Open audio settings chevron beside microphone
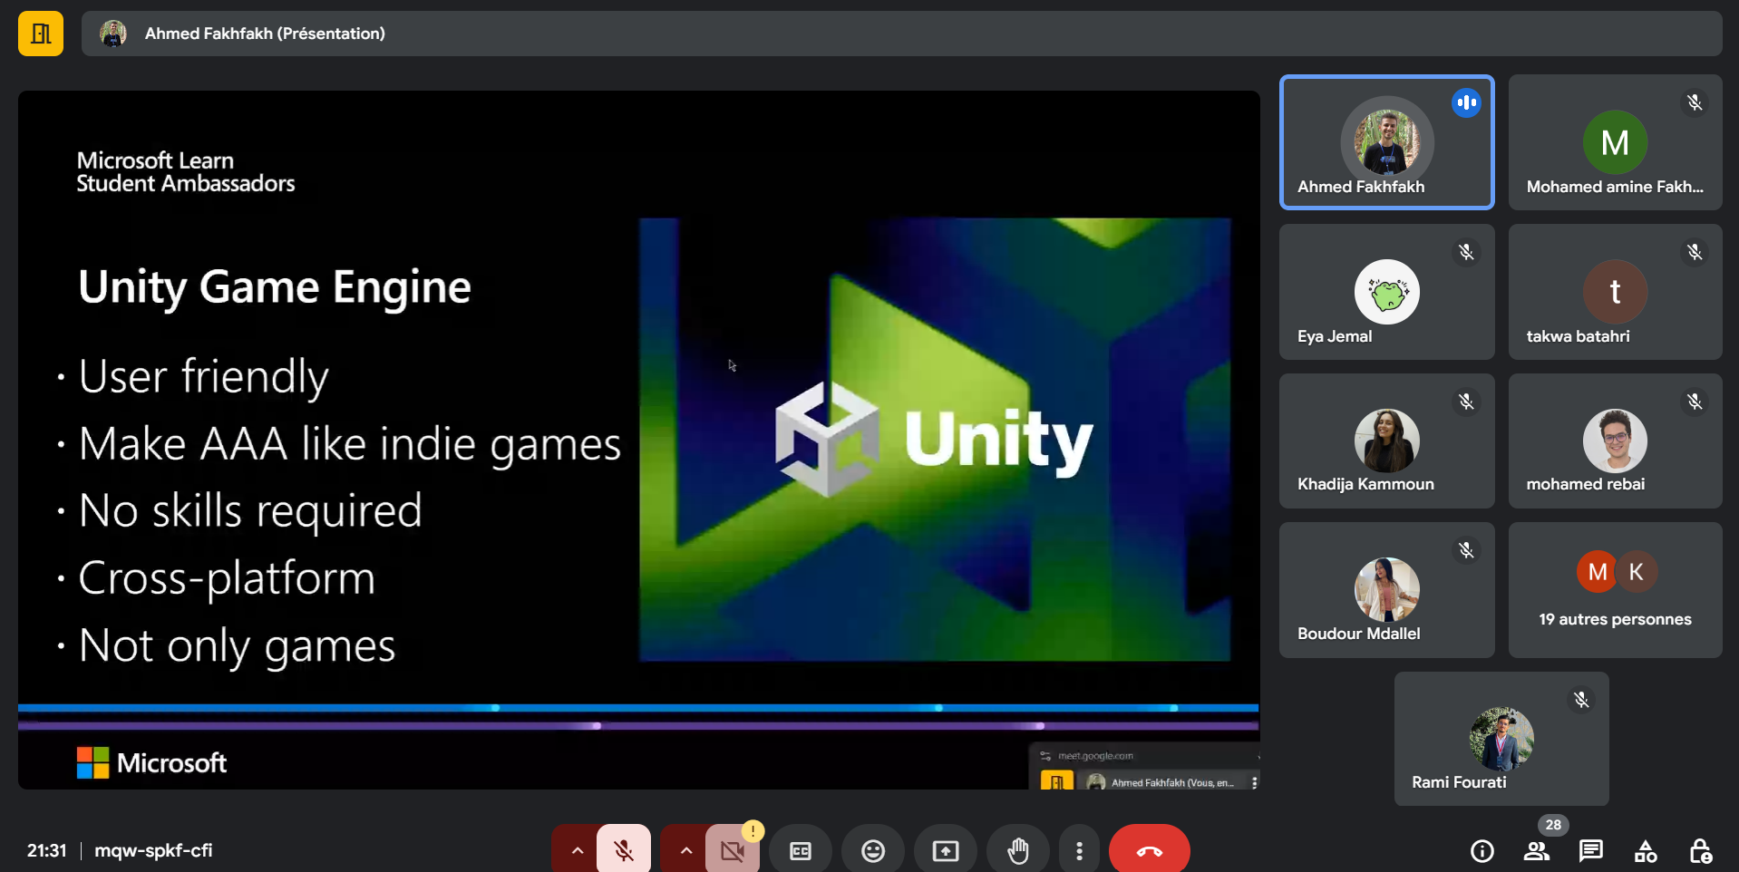 577,850
